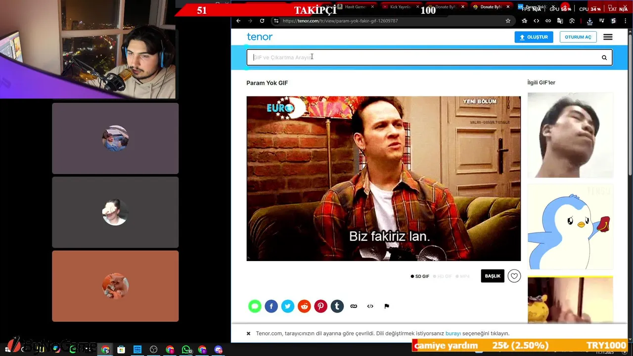
Task: Open browser downloads icon
Action: (x=589, y=21)
